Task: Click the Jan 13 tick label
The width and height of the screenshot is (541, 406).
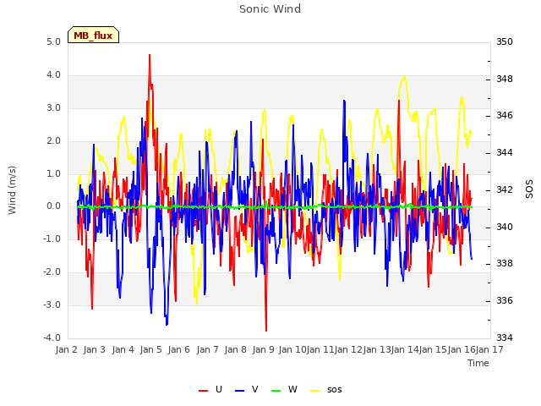Action: [x=377, y=349]
